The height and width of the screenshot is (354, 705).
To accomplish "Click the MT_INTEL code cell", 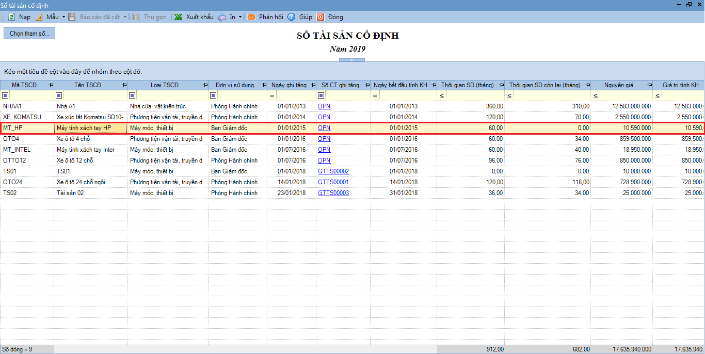I will pos(27,150).
